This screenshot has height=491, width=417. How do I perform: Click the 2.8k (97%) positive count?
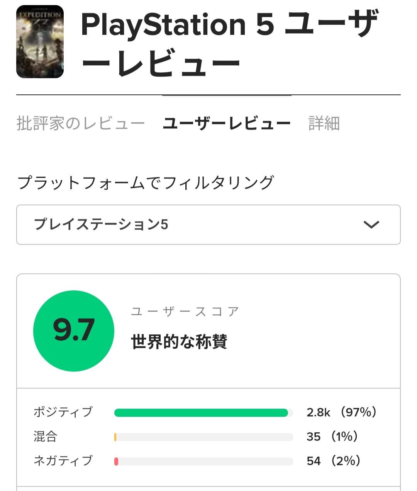point(341,413)
